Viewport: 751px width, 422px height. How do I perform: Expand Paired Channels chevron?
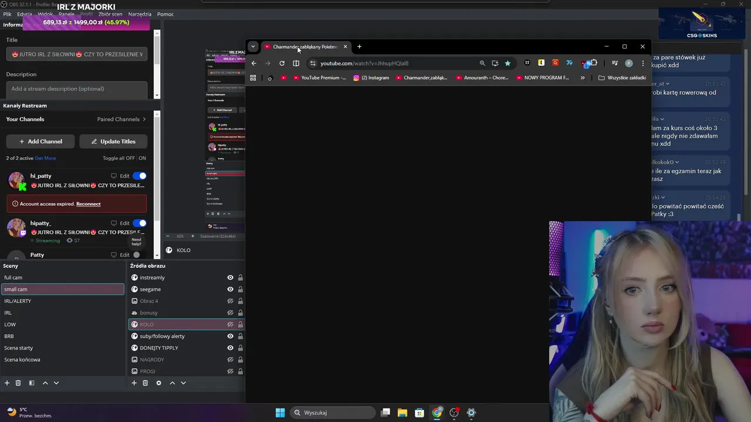click(144, 119)
